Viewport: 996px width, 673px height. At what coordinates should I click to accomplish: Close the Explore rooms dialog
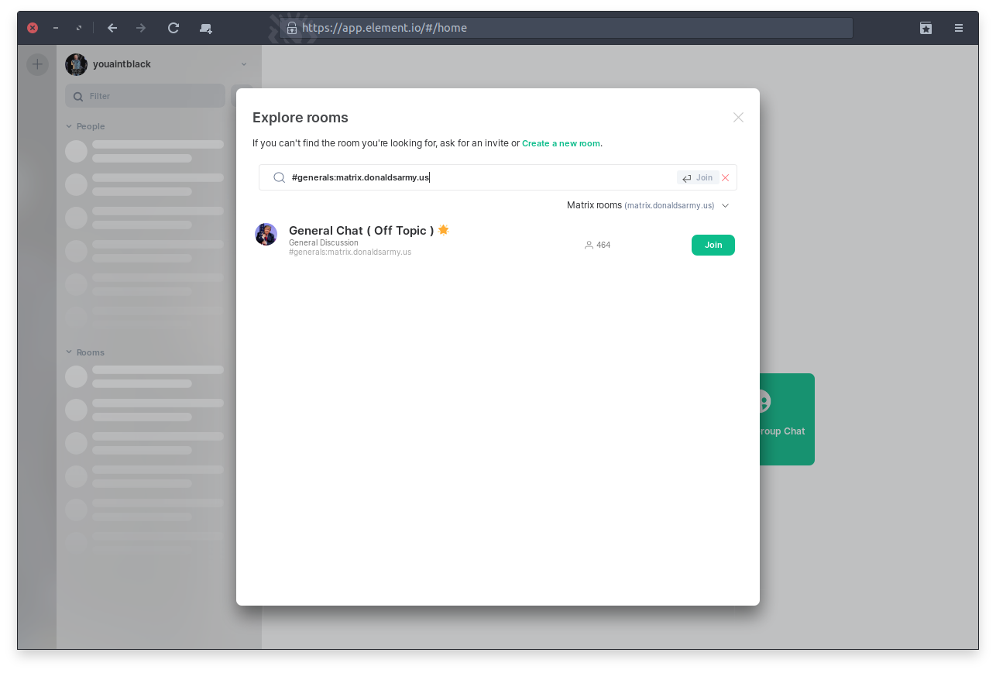point(738,118)
